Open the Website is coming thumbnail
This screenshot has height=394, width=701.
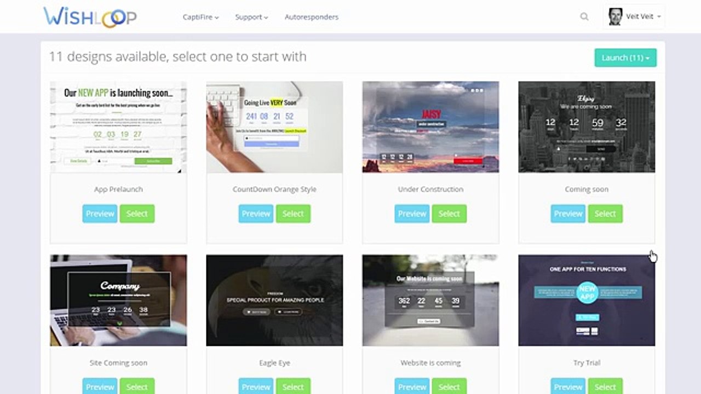click(x=430, y=300)
